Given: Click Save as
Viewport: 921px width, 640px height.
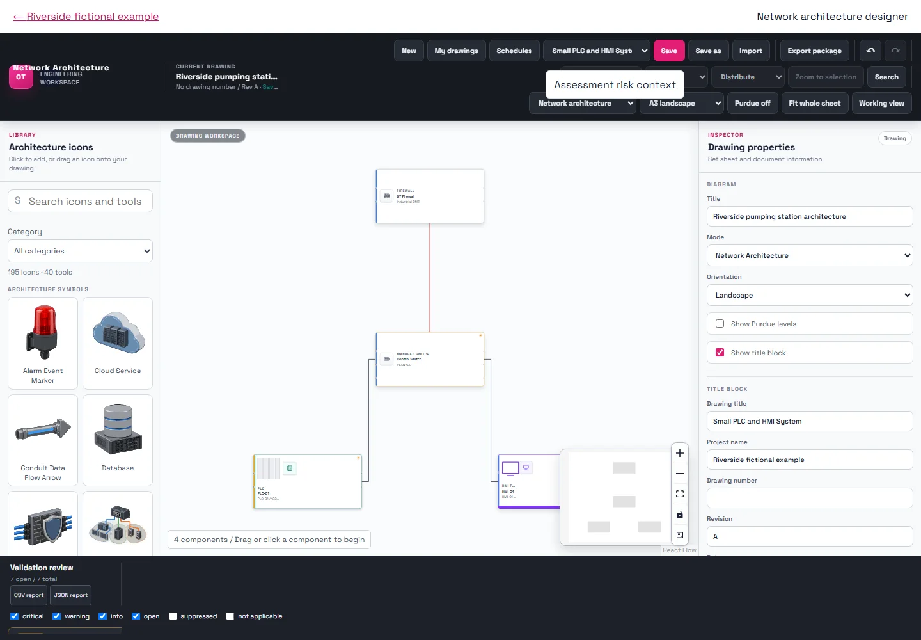Looking at the screenshot, I should coord(708,51).
